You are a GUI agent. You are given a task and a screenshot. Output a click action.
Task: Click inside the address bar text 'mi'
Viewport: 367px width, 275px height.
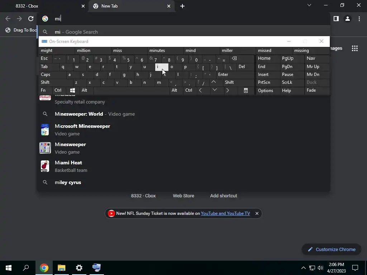click(58, 19)
